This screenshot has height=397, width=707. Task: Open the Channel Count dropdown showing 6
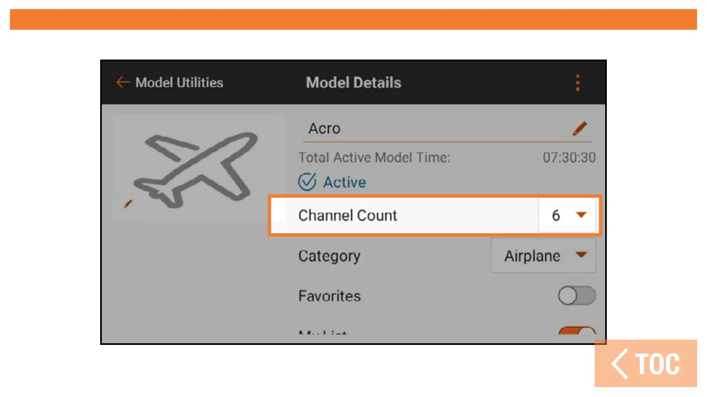(x=567, y=215)
